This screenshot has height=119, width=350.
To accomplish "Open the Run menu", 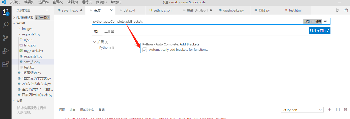I will point(87,2).
